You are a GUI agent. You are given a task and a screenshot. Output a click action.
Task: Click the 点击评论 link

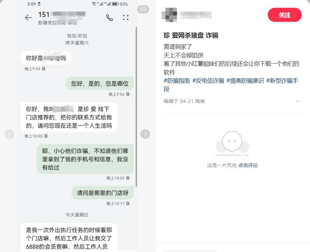[248, 165]
